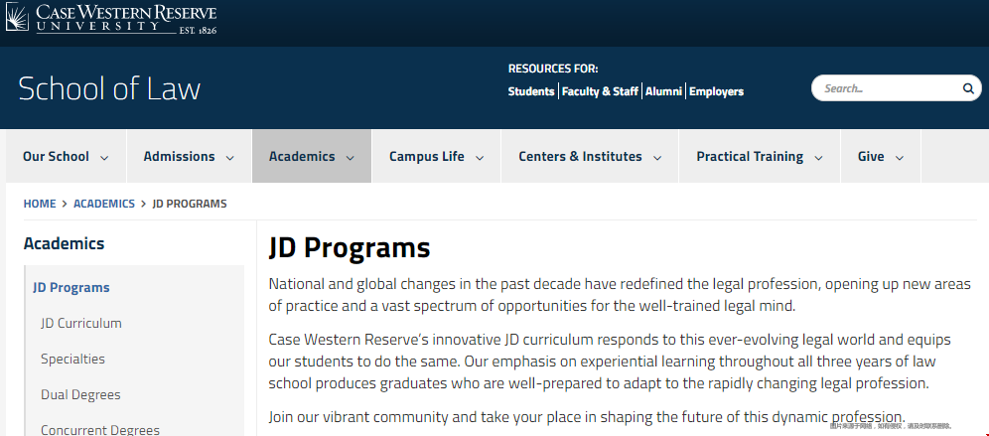Open Dual Degrees in the sidebar
The width and height of the screenshot is (989, 436).
click(x=80, y=395)
